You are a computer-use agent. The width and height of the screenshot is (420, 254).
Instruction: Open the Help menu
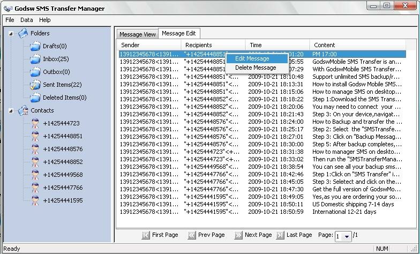[x=45, y=20]
